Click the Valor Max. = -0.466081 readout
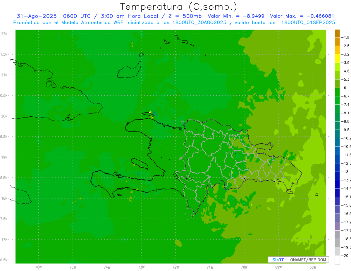 coord(302,16)
